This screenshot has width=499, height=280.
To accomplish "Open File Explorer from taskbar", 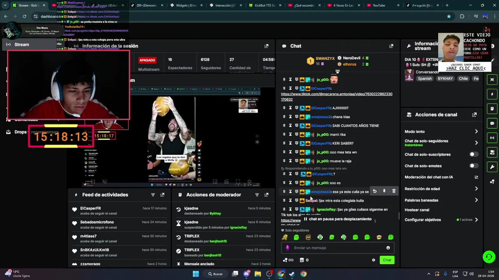I will 258,274.
